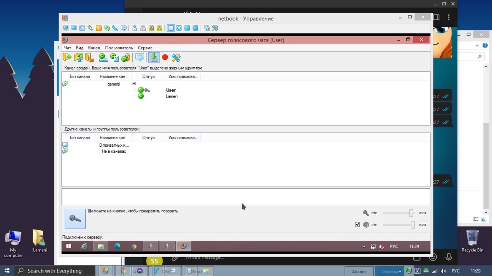The image size is (492, 276).
Task: Click the user info question-mark icon
Action: coord(115,58)
